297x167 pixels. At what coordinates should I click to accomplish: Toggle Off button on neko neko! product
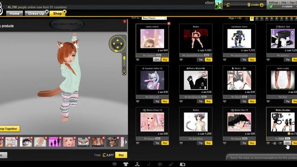[157, 60]
